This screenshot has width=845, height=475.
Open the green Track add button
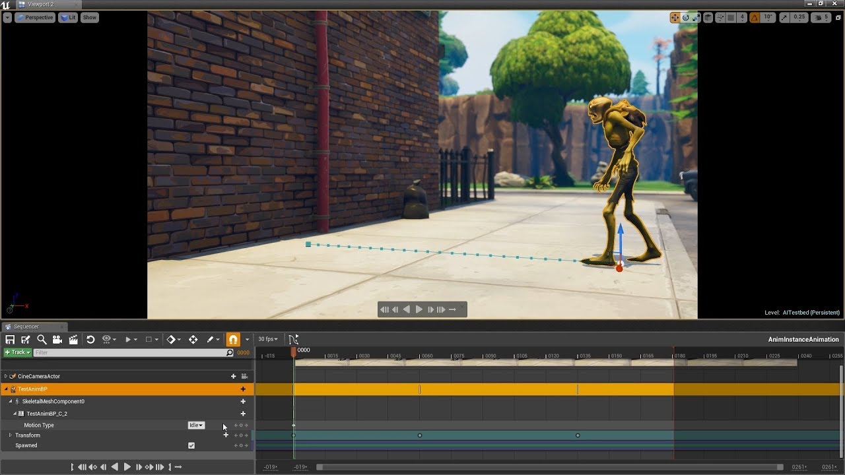[x=17, y=352]
